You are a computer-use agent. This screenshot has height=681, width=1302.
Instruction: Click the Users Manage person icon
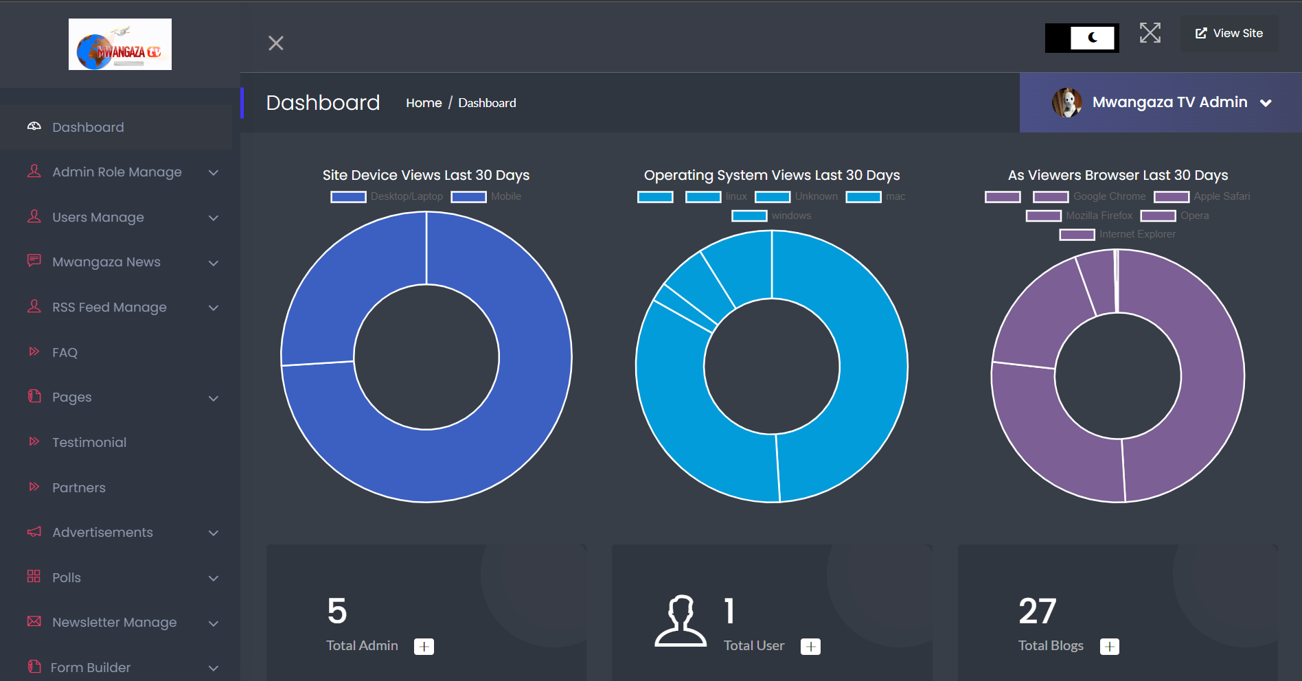point(34,216)
